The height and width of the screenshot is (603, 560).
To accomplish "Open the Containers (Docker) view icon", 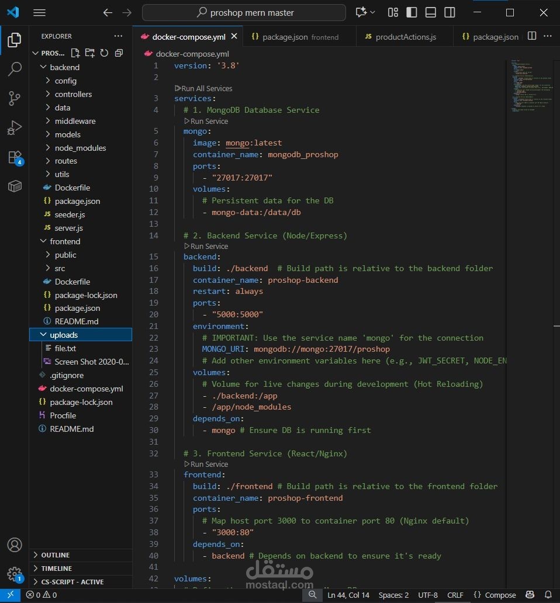I will click(x=15, y=186).
